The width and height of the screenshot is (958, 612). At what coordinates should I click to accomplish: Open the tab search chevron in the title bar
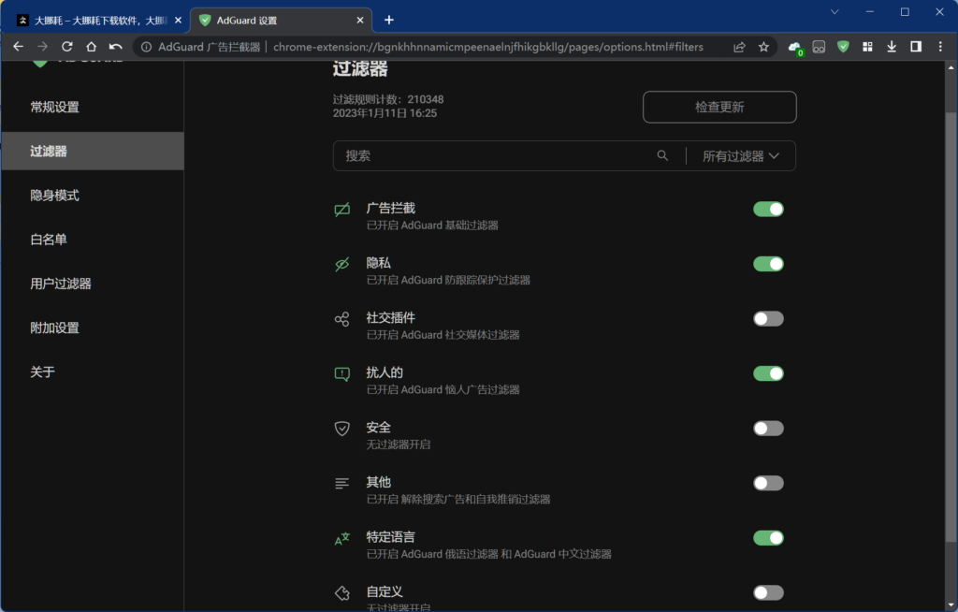(835, 11)
